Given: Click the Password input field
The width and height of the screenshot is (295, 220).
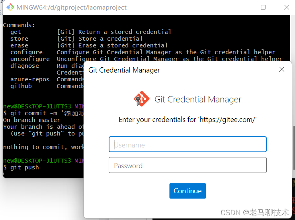Looking at the screenshot, I should [x=188, y=165].
